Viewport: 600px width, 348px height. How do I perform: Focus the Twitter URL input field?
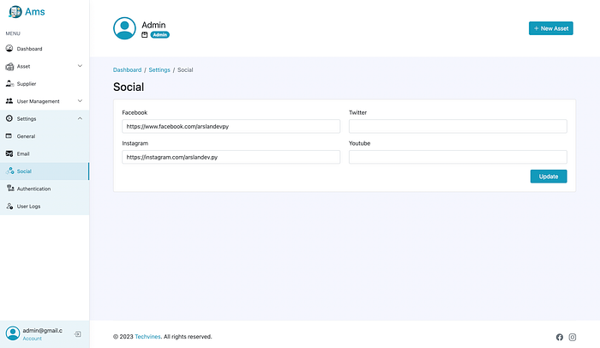(x=458, y=126)
